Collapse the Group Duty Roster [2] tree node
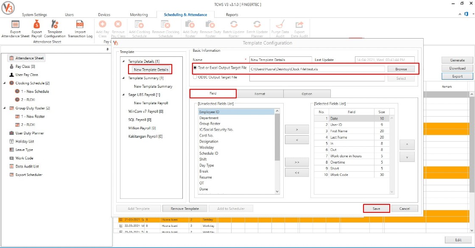Image resolution: width=475 pixels, height=248 pixels. pyautogui.click(x=5, y=108)
